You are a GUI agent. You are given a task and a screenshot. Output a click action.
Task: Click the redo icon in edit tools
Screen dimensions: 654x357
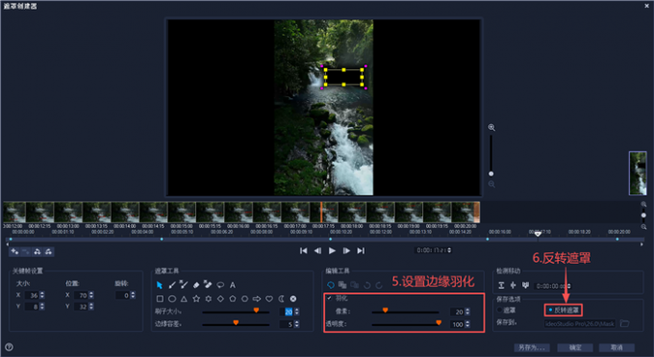(379, 285)
